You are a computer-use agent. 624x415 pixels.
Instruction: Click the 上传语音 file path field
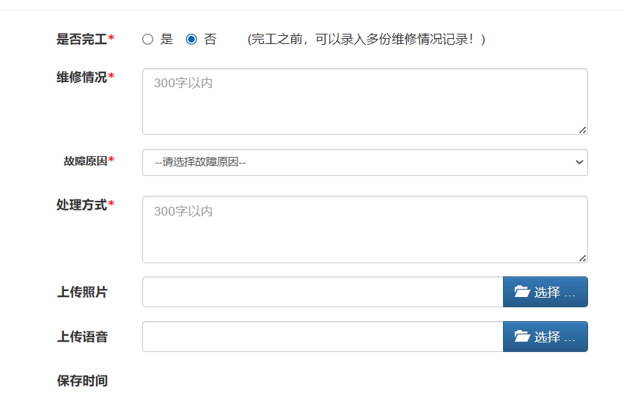(323, 337)
